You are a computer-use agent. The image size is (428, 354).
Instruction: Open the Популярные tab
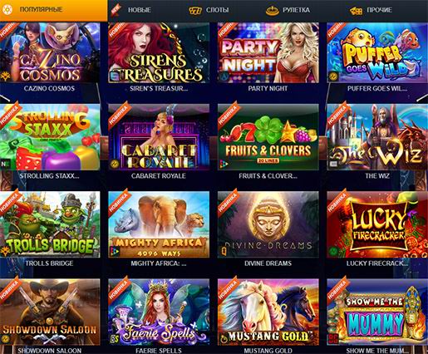(53, 11)
